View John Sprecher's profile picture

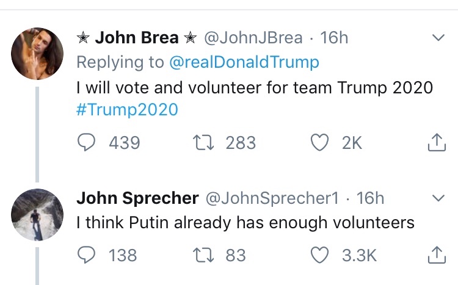(x=37, y=214)
